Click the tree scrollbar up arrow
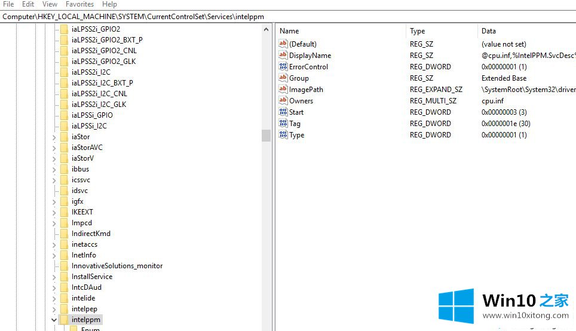Viewport: 576px width, 331px height. [266, 29]
